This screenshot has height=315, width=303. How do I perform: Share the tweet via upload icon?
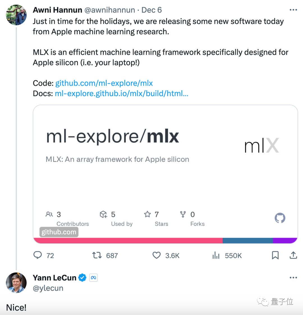tap(293, 255)
